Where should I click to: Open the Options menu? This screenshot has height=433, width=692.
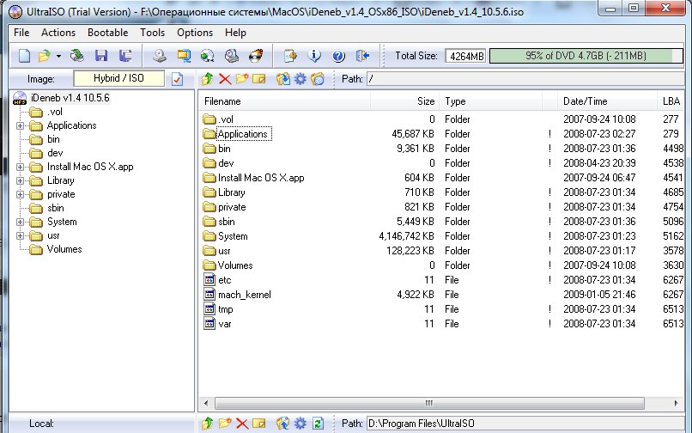coord(195,33)
